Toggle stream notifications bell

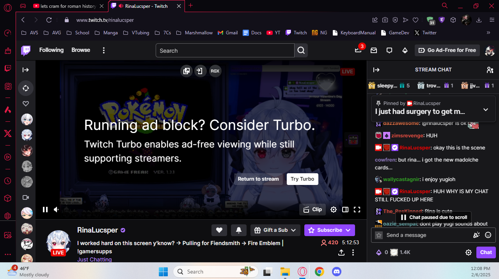pyautogui.click(x=238, y=230)
